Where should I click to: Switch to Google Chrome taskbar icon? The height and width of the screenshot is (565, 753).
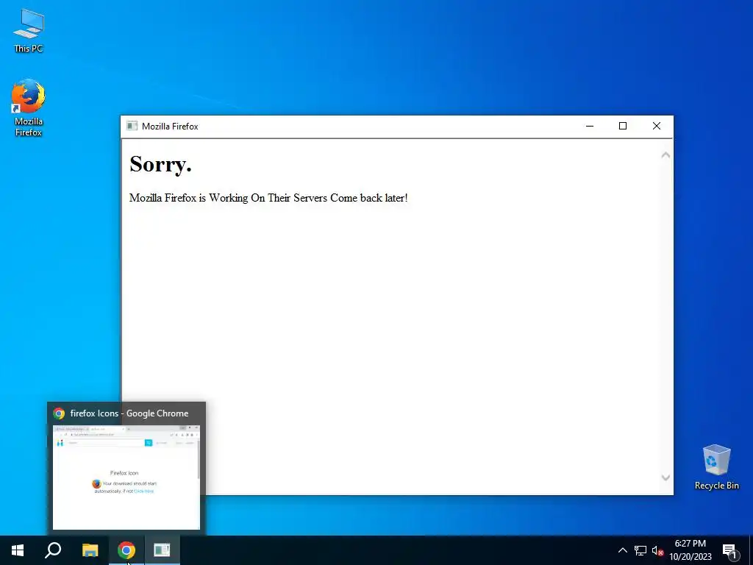pos(126,550)
